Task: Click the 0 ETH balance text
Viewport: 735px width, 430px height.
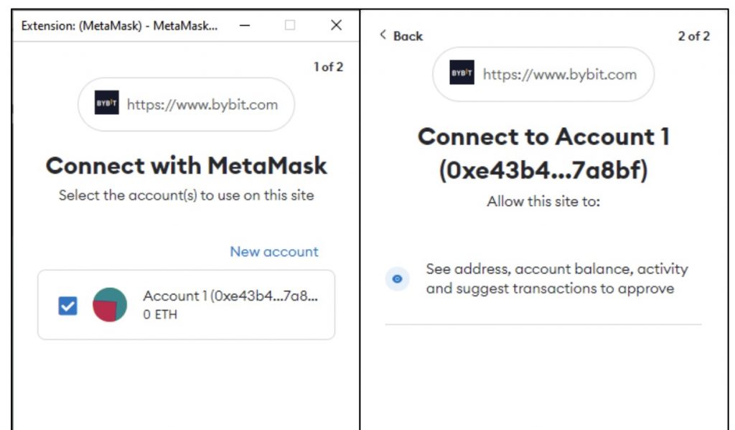Action: 160,314
